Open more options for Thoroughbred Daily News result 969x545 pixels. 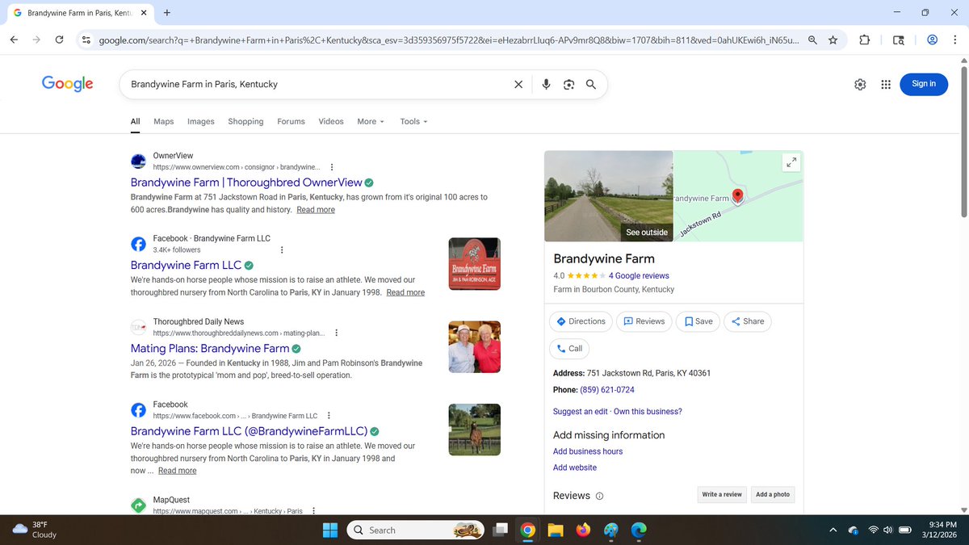coord(336,333)
